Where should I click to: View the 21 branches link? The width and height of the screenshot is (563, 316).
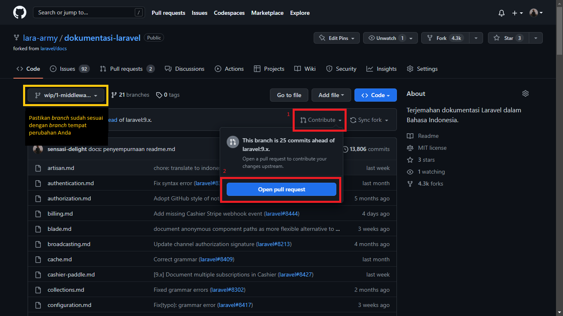pos(130,95)
